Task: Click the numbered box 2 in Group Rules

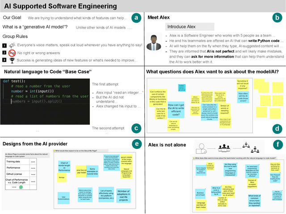Action: pyautogui.click(x=4, y=53)
